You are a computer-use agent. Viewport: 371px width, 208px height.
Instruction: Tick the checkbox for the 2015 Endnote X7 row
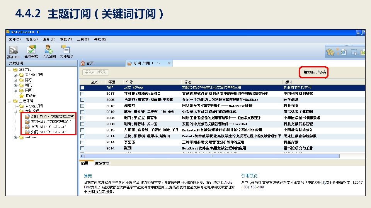click(82, 130)
